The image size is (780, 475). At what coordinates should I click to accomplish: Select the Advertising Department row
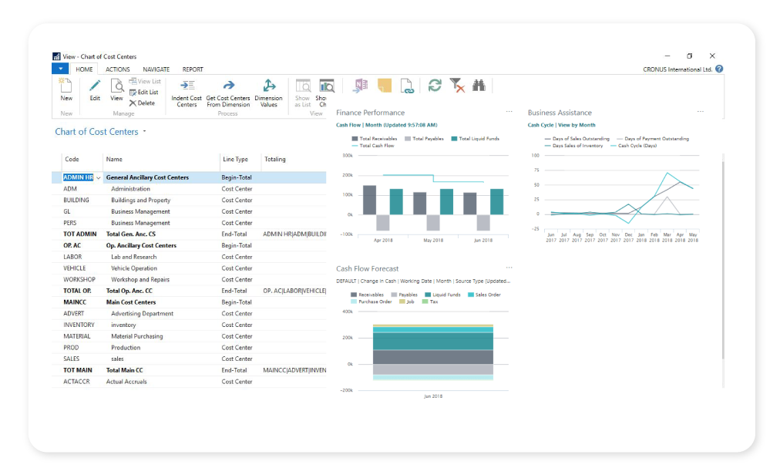(x=189, y=314)
